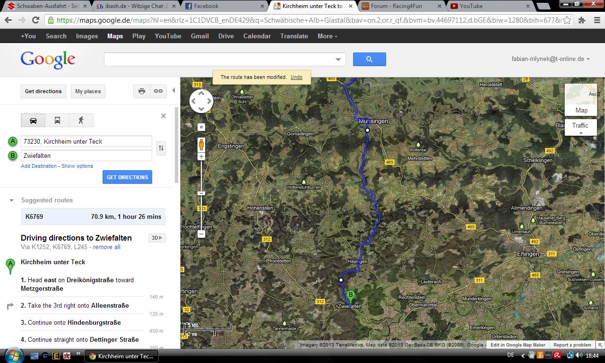The height and width of the screenshot is (363, 605).
Task: Click the Google logo
Action: pyautogui.click(x=48, y=60)
